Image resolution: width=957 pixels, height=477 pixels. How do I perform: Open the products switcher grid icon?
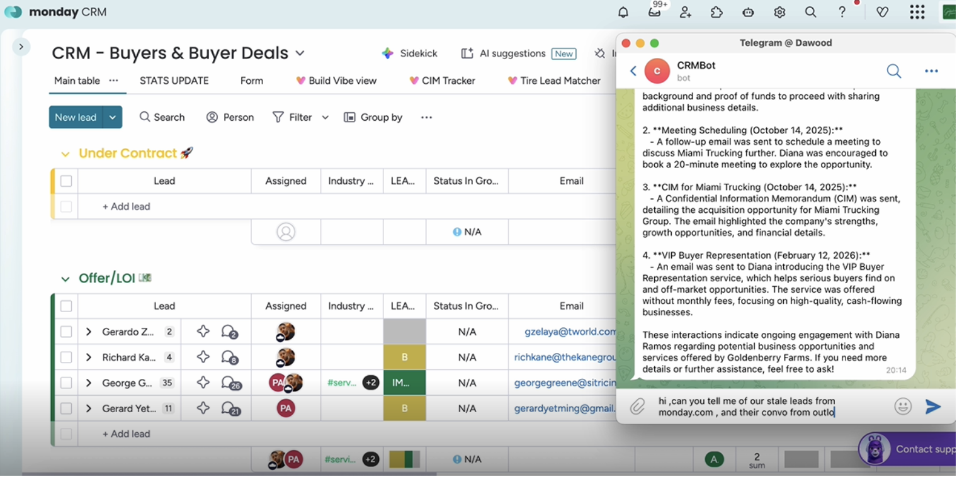point(917,12)
